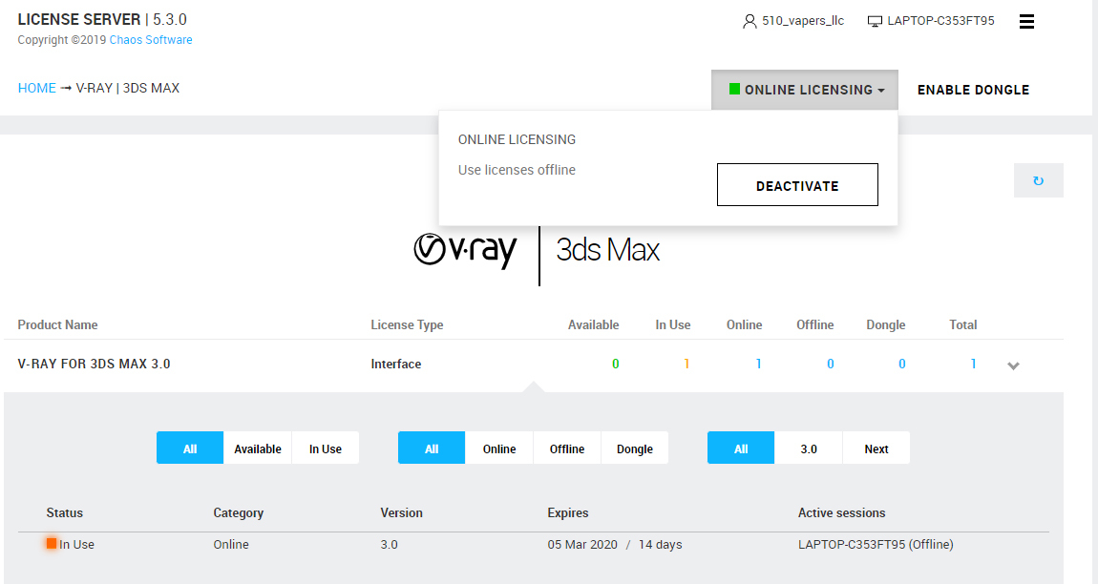Collapse V-RAY FOR 3DS MAX 3.0 row chevron
The height and width of the screenshot is (584, 1098).
point(1013,365)
